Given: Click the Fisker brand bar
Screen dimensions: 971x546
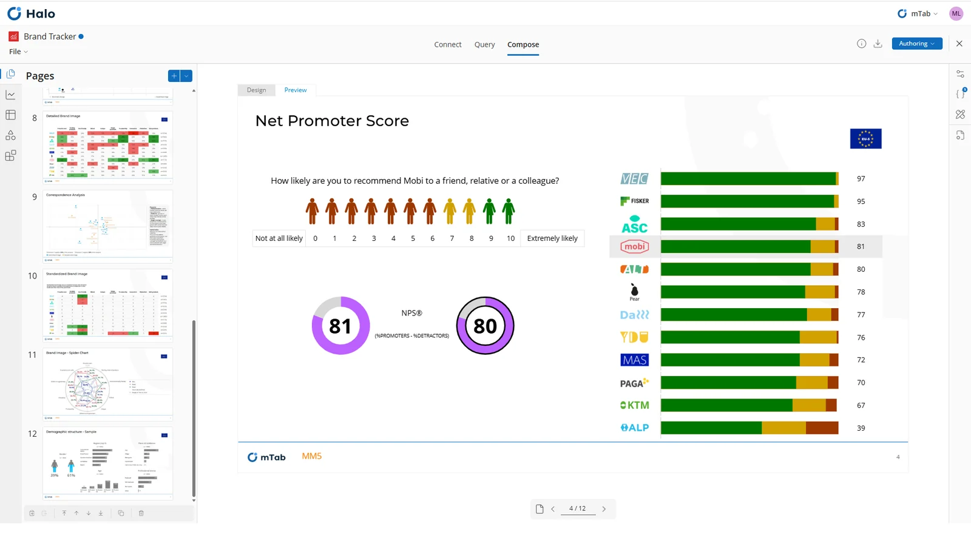Looking at the screenshot, I should click(749, 201).
